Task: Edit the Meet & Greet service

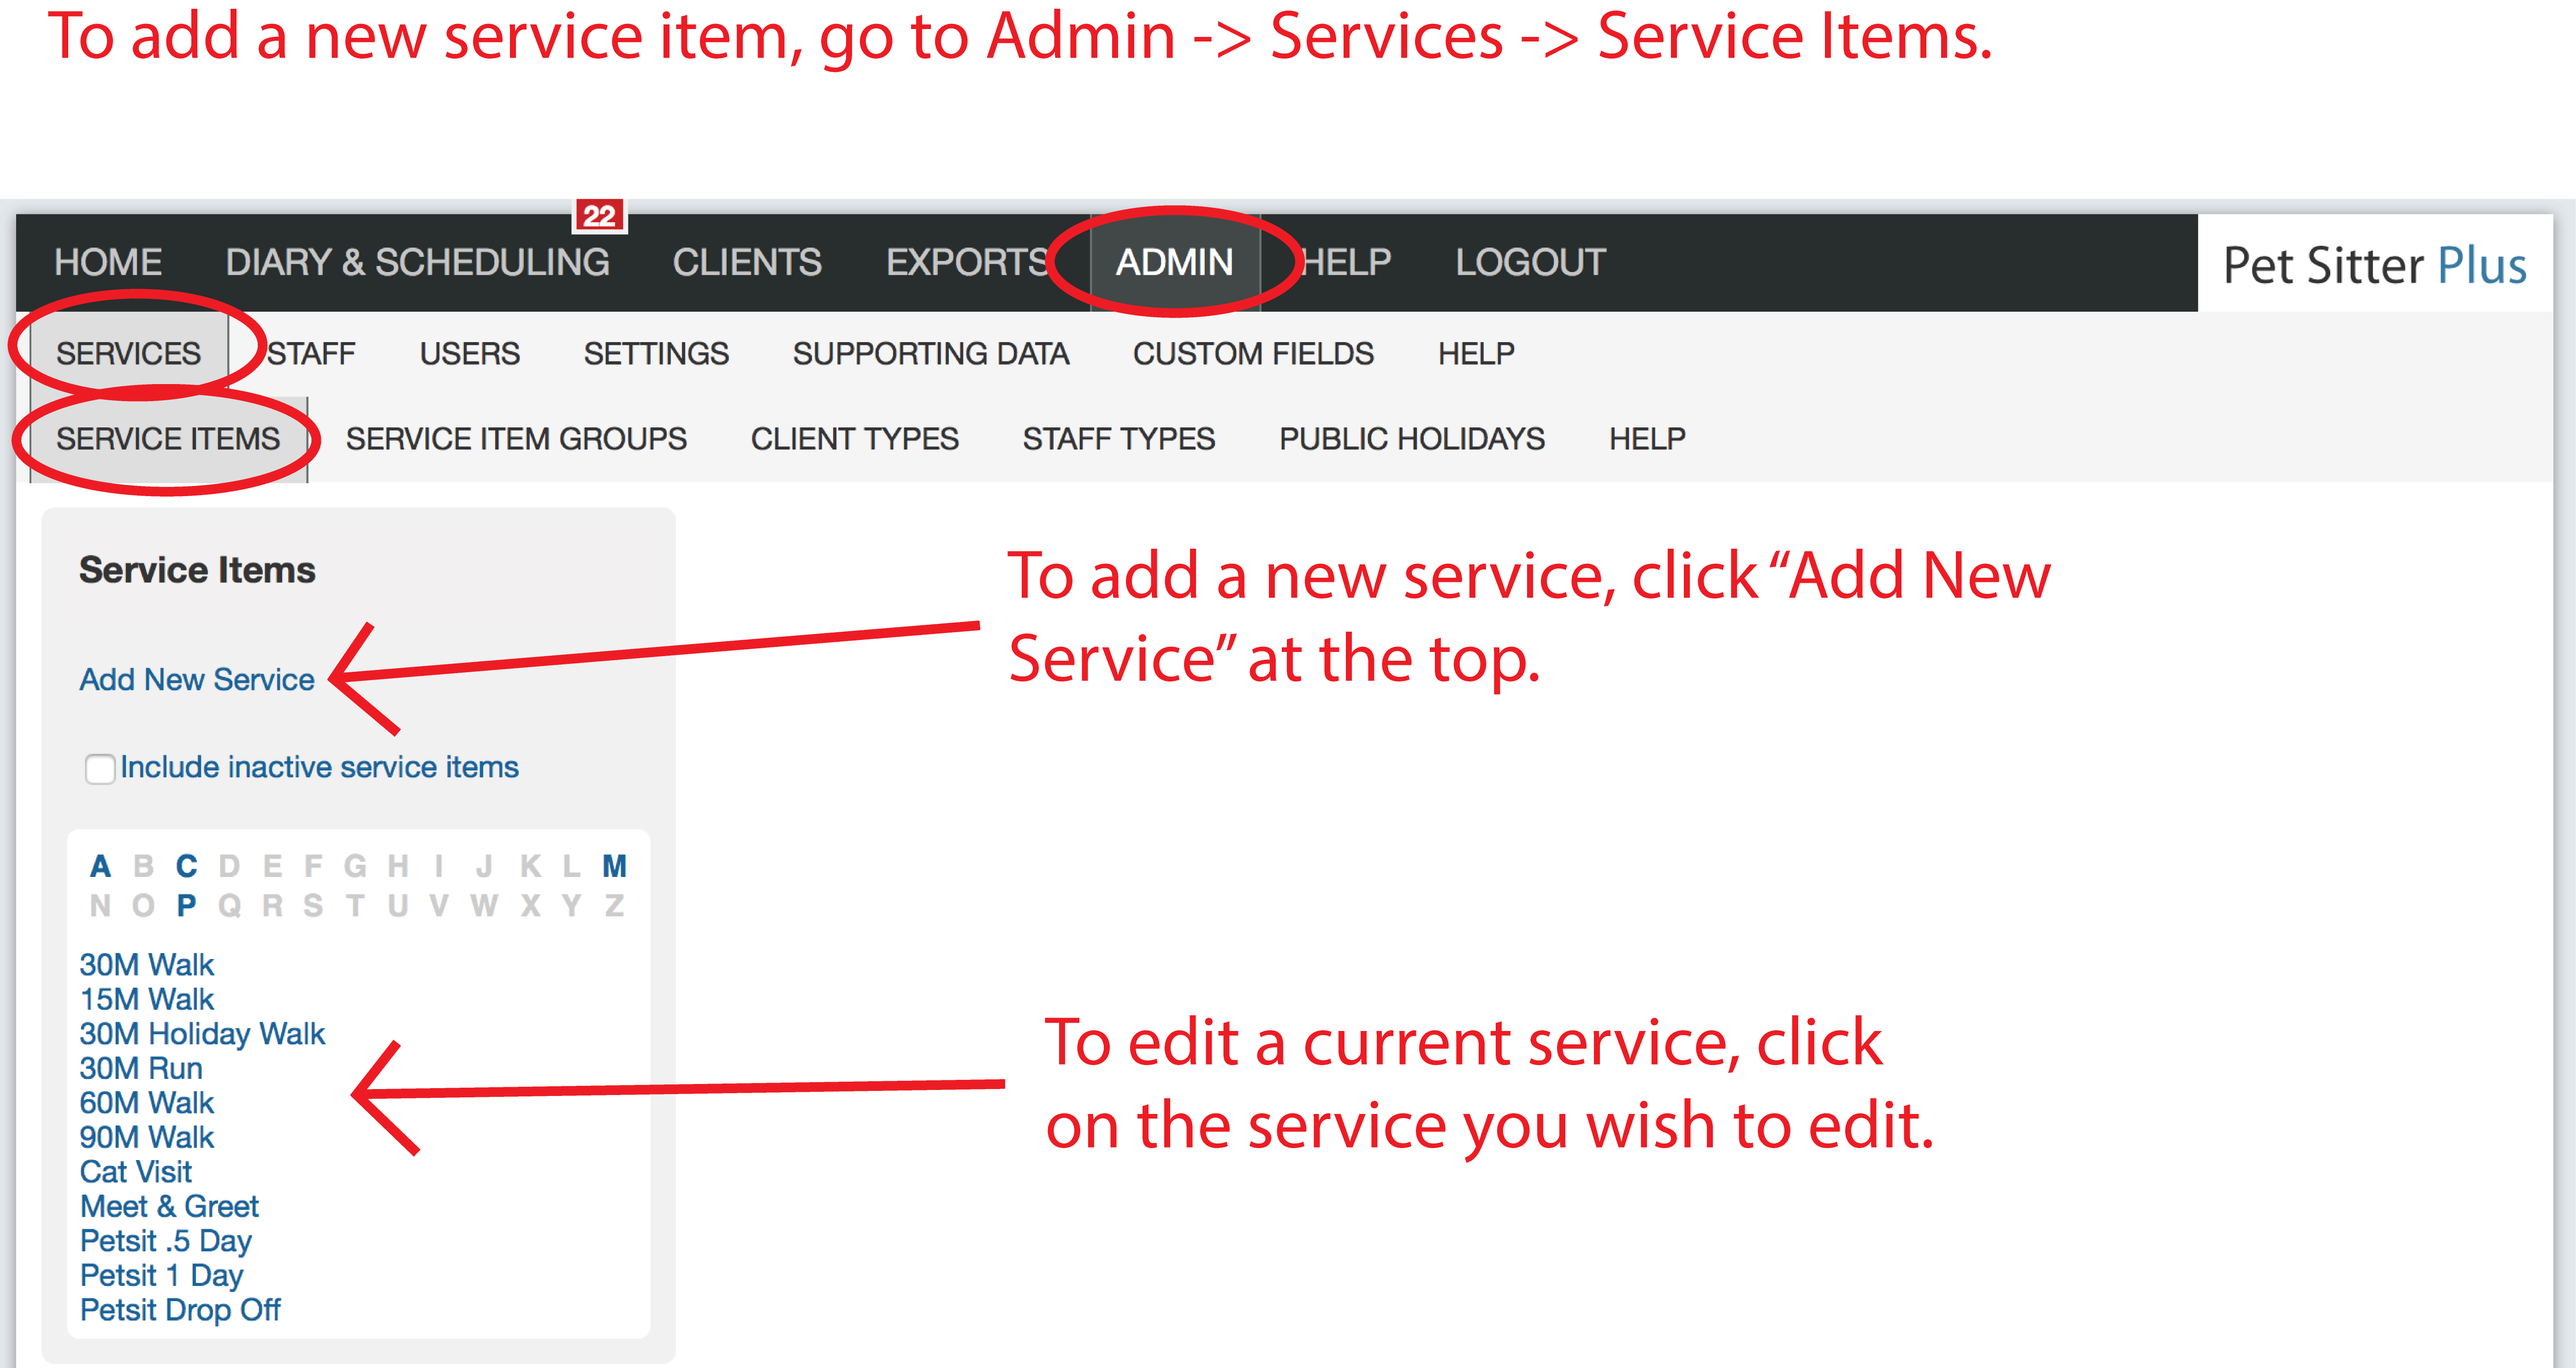Action: click(x=169, y=1207)
